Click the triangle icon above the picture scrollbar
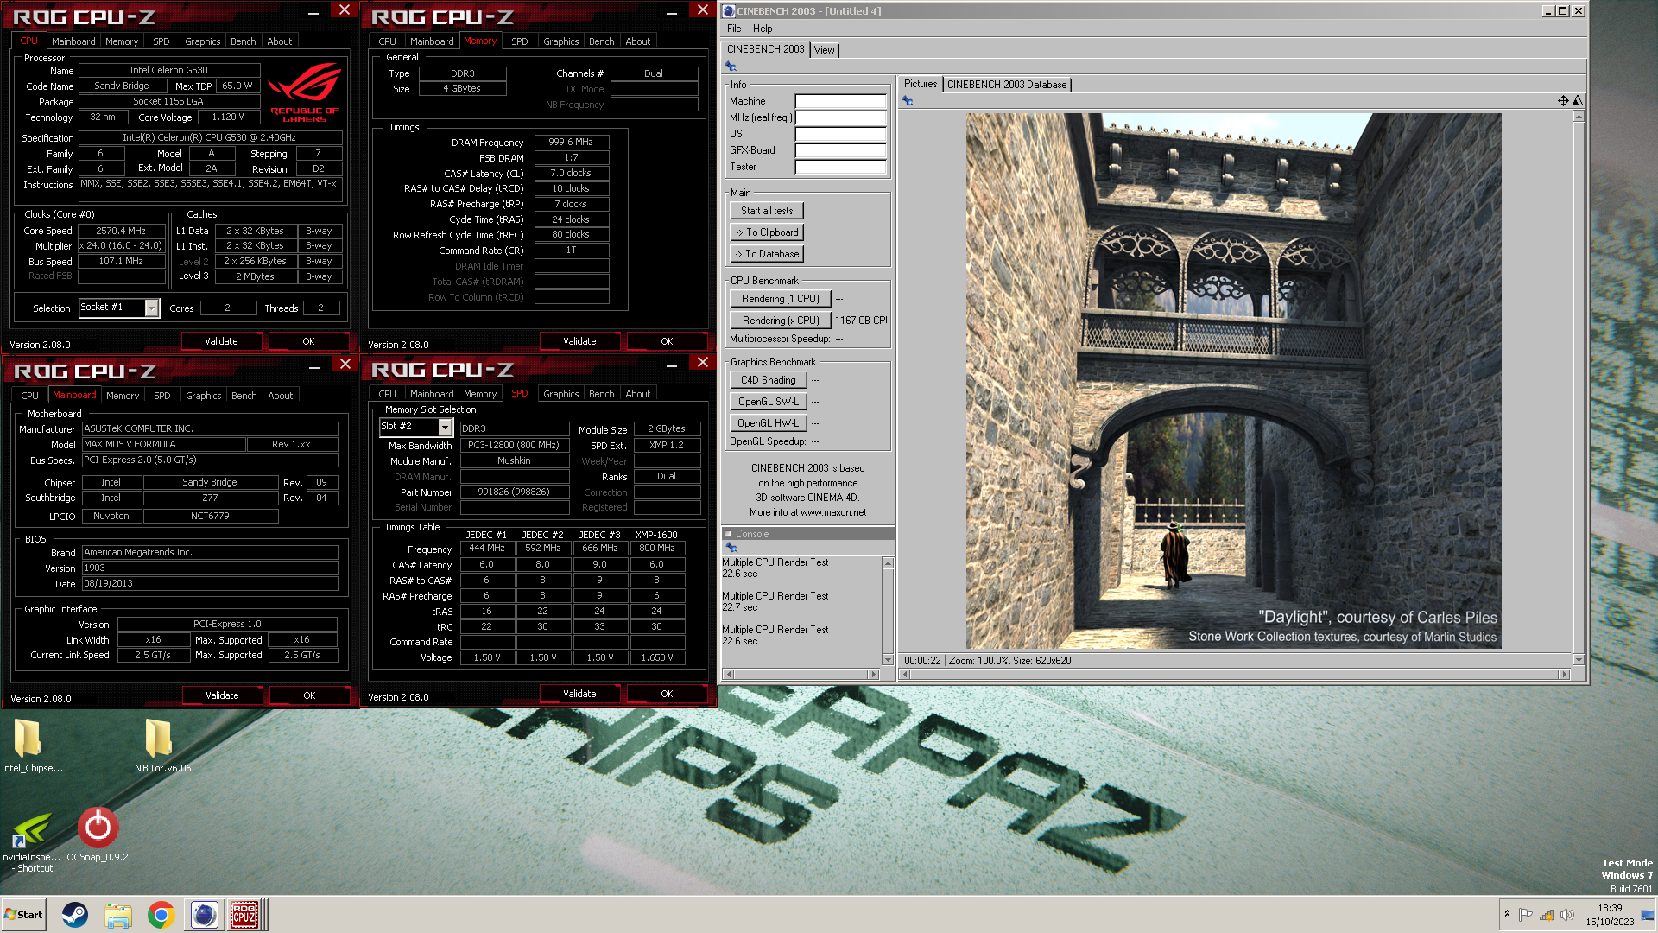 pos(1578,101)
